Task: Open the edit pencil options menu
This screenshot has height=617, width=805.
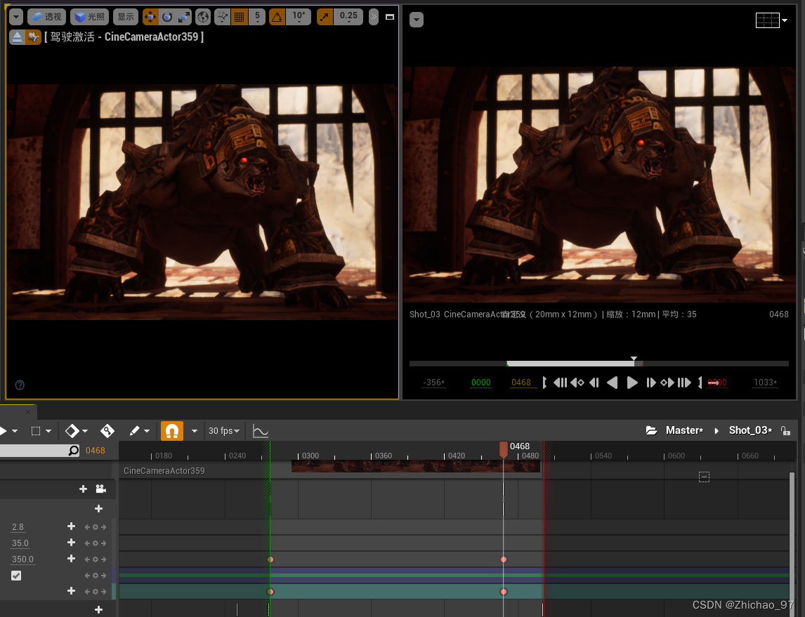Action: point(139,431)
